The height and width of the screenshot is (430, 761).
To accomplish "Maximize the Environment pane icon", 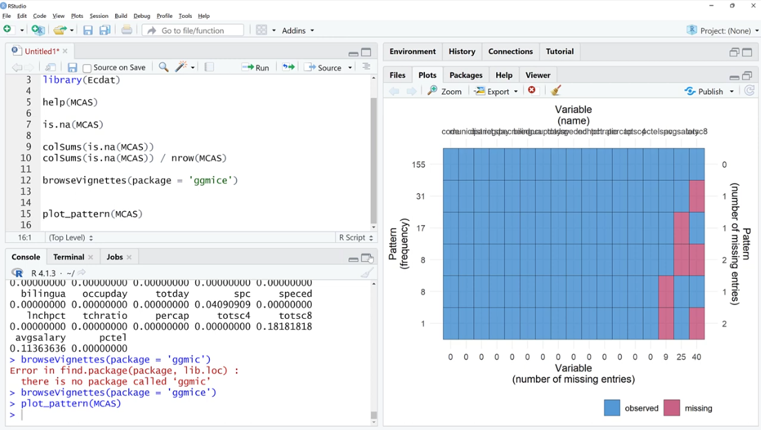I will coord(747,52).
